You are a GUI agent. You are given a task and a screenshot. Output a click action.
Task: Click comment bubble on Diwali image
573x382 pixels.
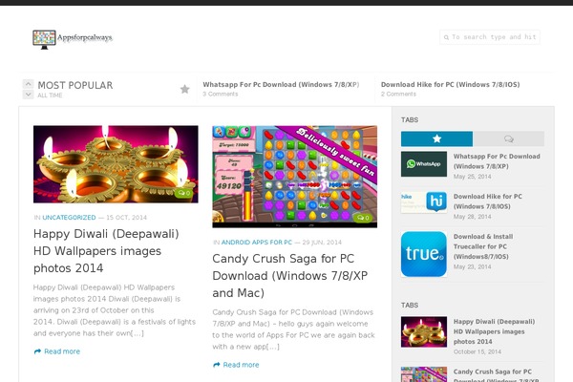tap(184, 193)
